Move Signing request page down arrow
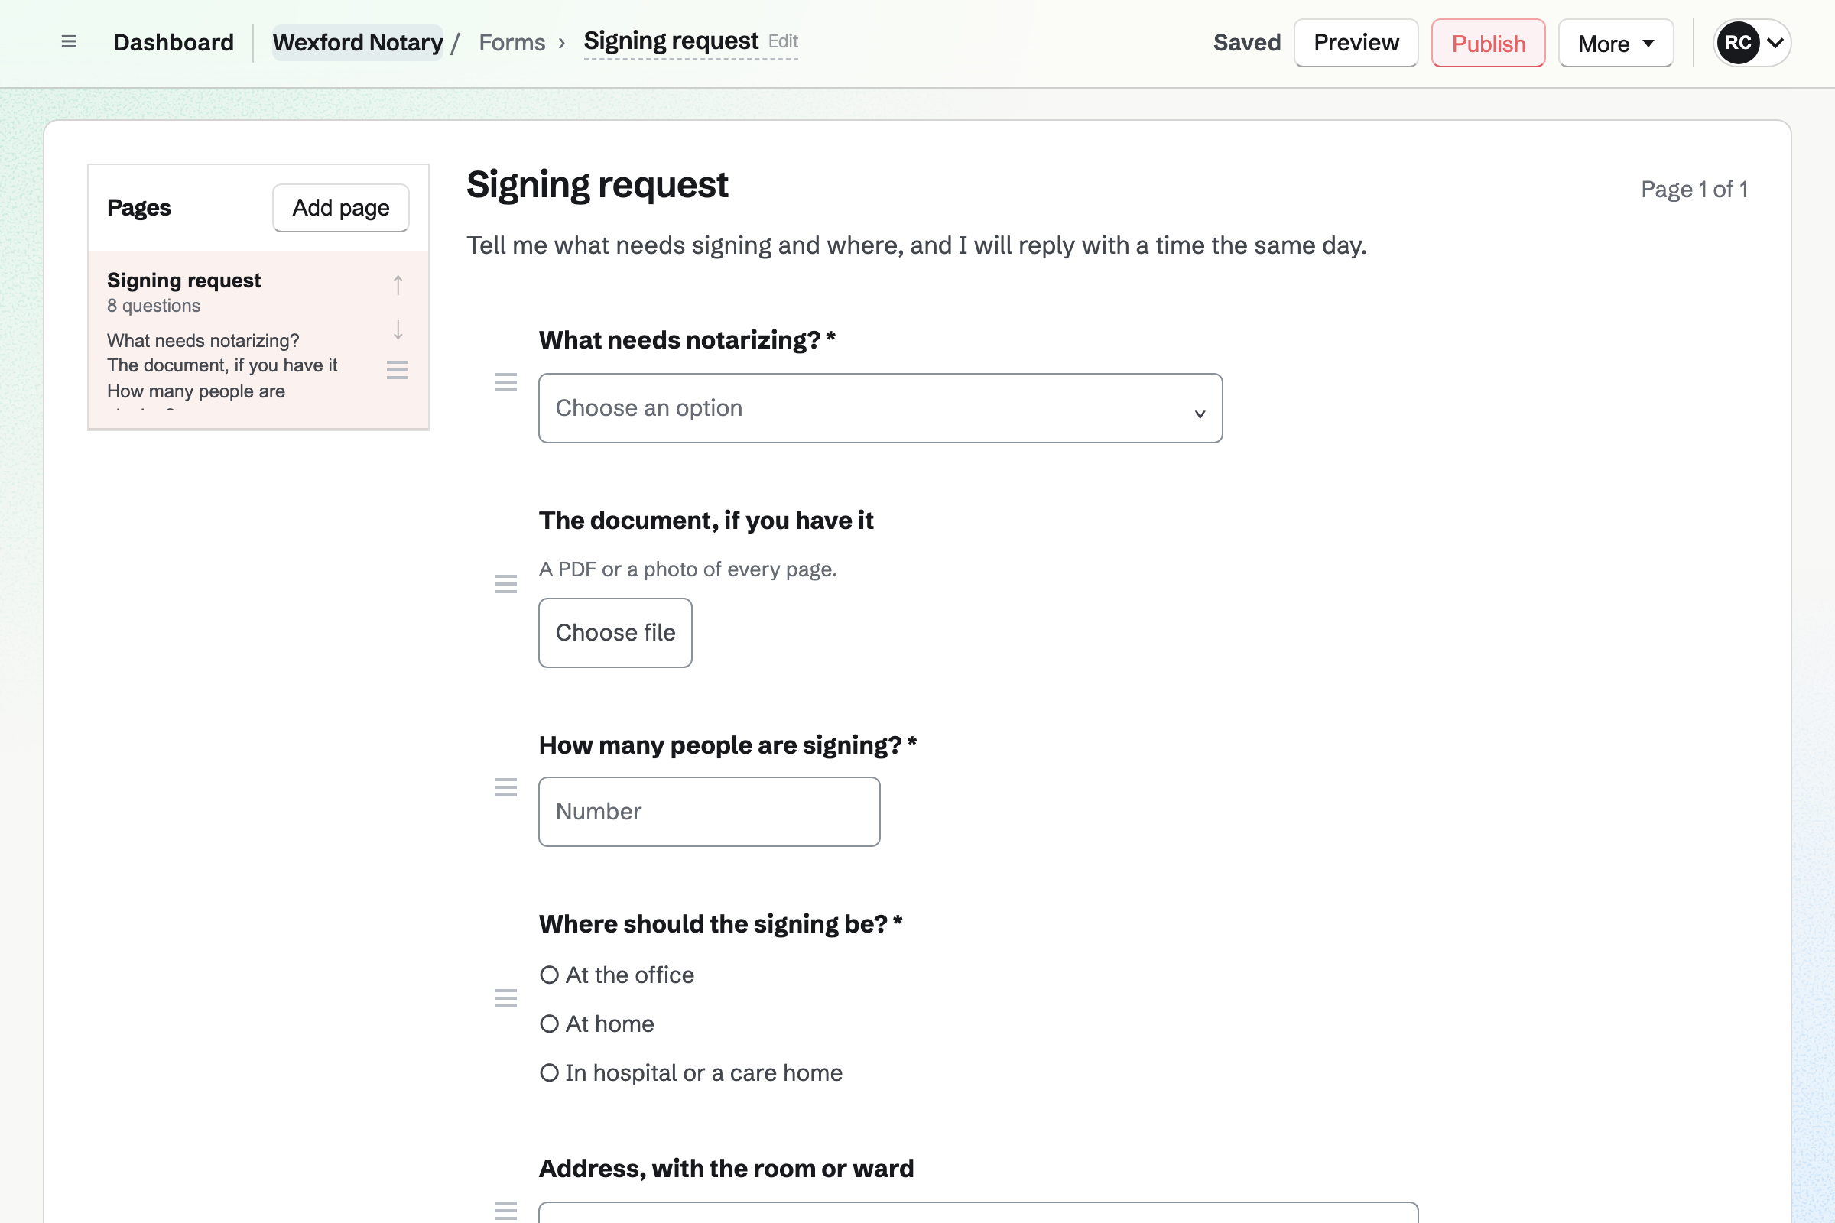1835x1223 pixels. [398, 330]
